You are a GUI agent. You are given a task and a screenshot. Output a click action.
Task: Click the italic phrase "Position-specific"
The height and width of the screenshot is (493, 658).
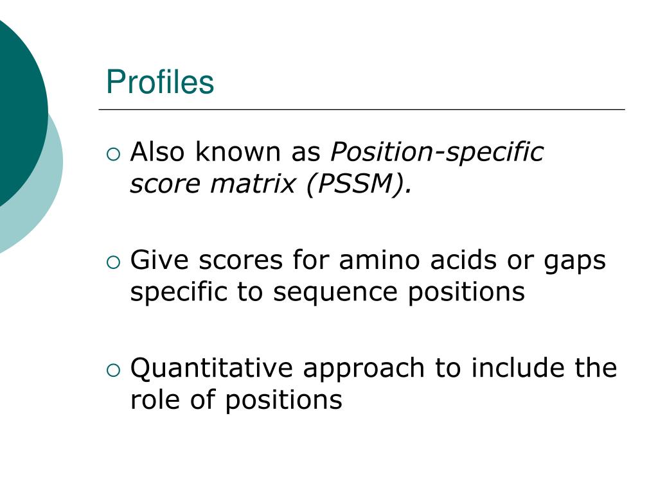[x=437, y=152]
